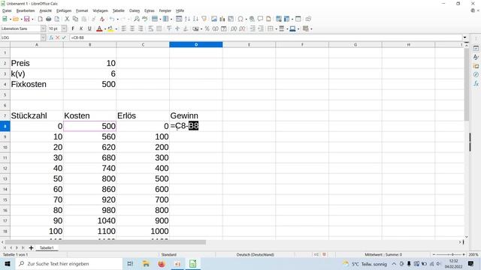Open the Save button dropdown arrow
Viewport: 481px width, 270px height.
[32, 19]
